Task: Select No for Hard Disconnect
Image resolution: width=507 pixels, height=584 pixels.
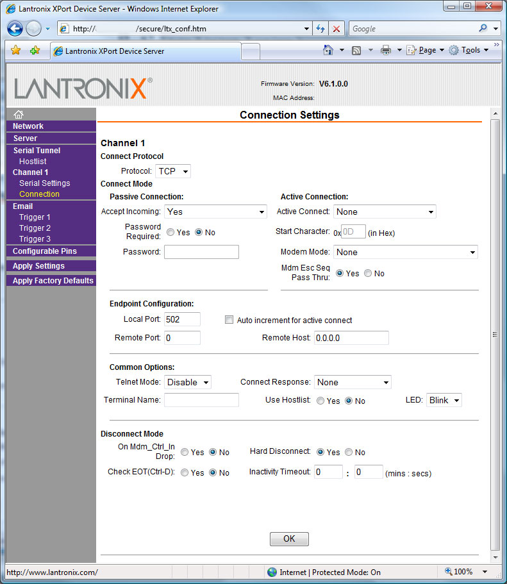Action: tap(349, 452)
